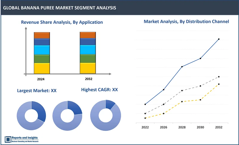This screenshot has height=145, width=239.
Task: Click the gray dashed line's 2030 data point
Action: tap(200, 86)
